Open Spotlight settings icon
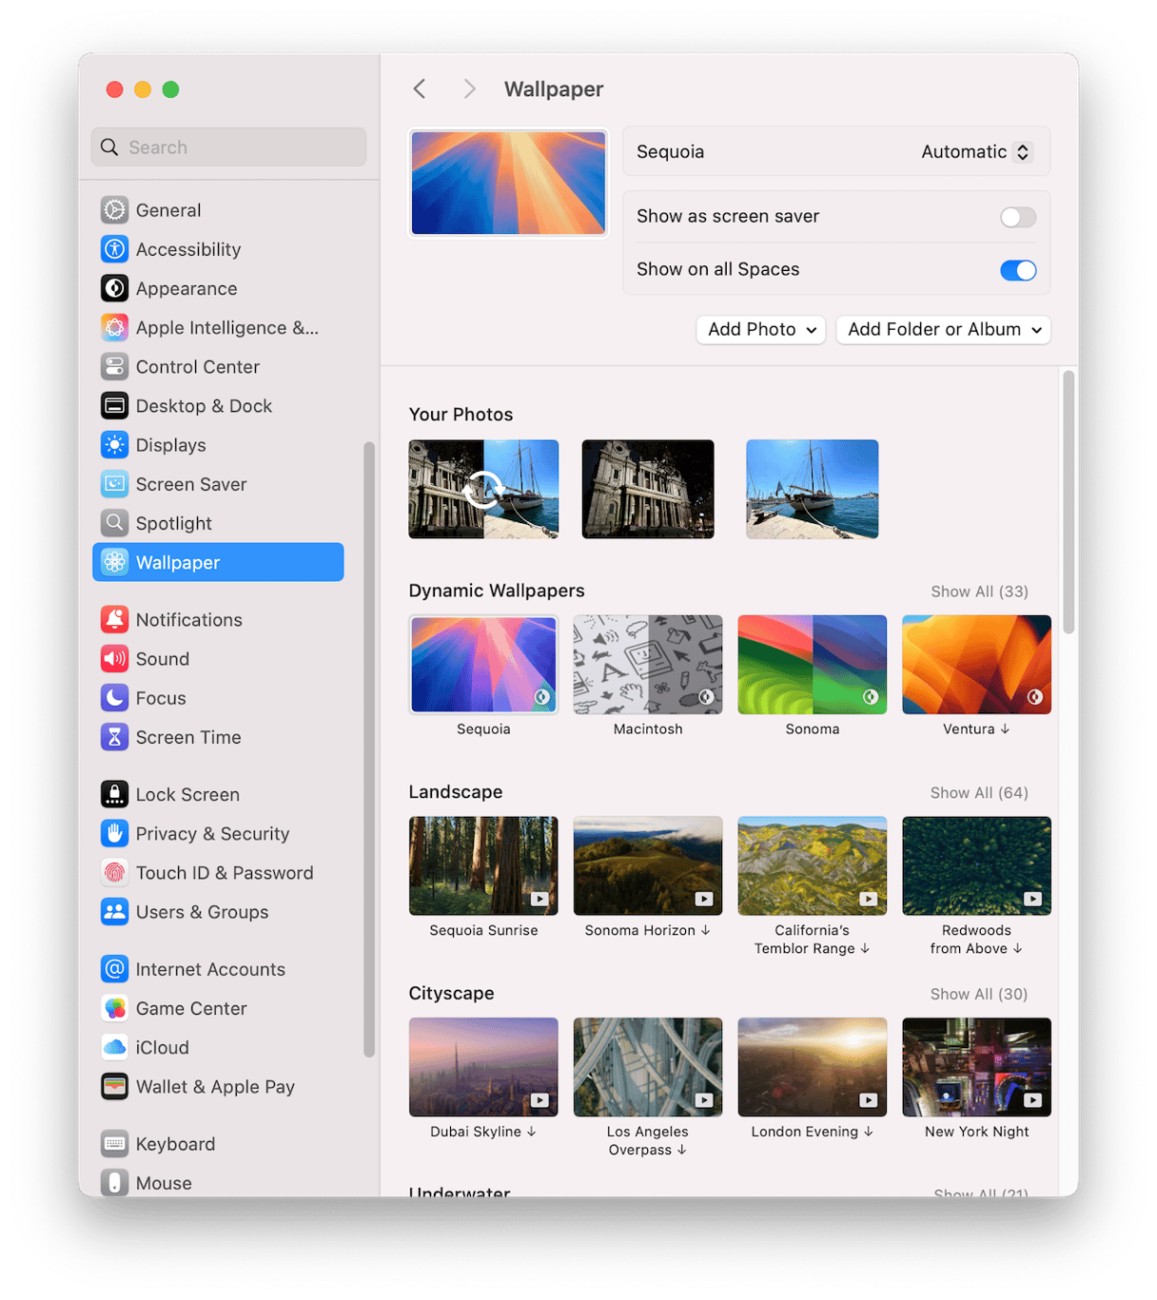 click(114, 523)
